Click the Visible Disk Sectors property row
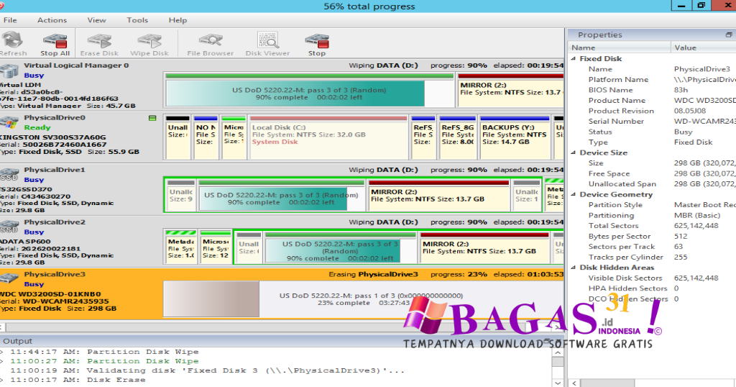The image size is (736, 387). (x=652, y=278)
